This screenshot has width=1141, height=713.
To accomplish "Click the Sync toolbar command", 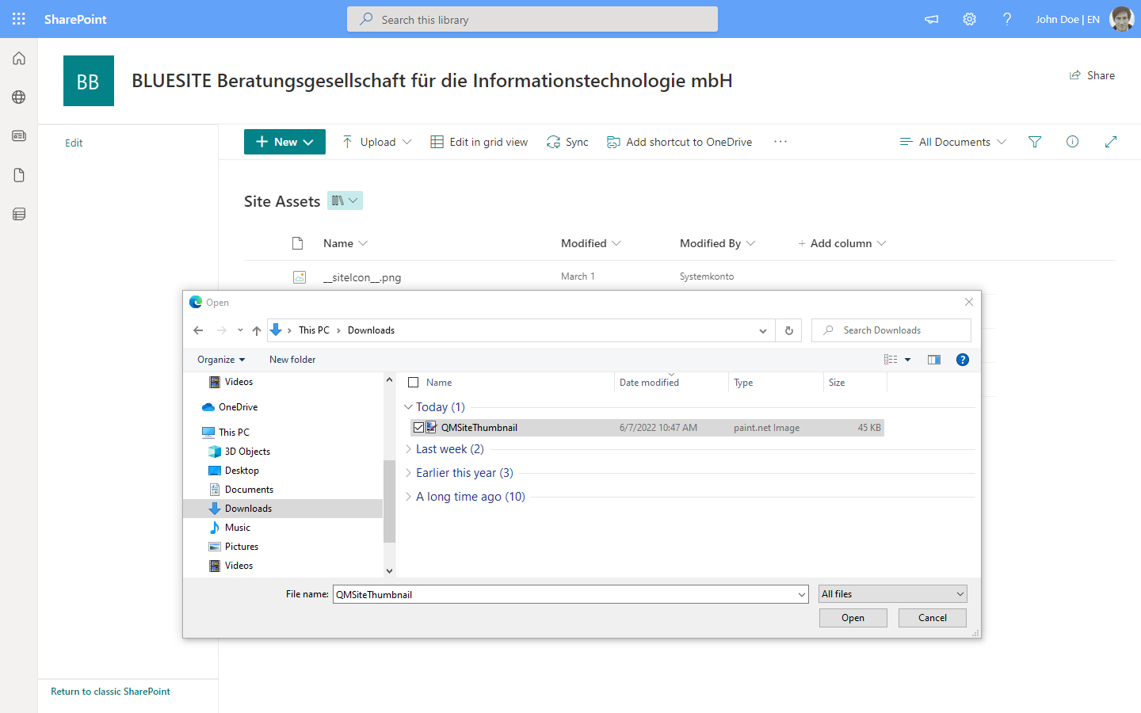I will (x=567, y=142).
